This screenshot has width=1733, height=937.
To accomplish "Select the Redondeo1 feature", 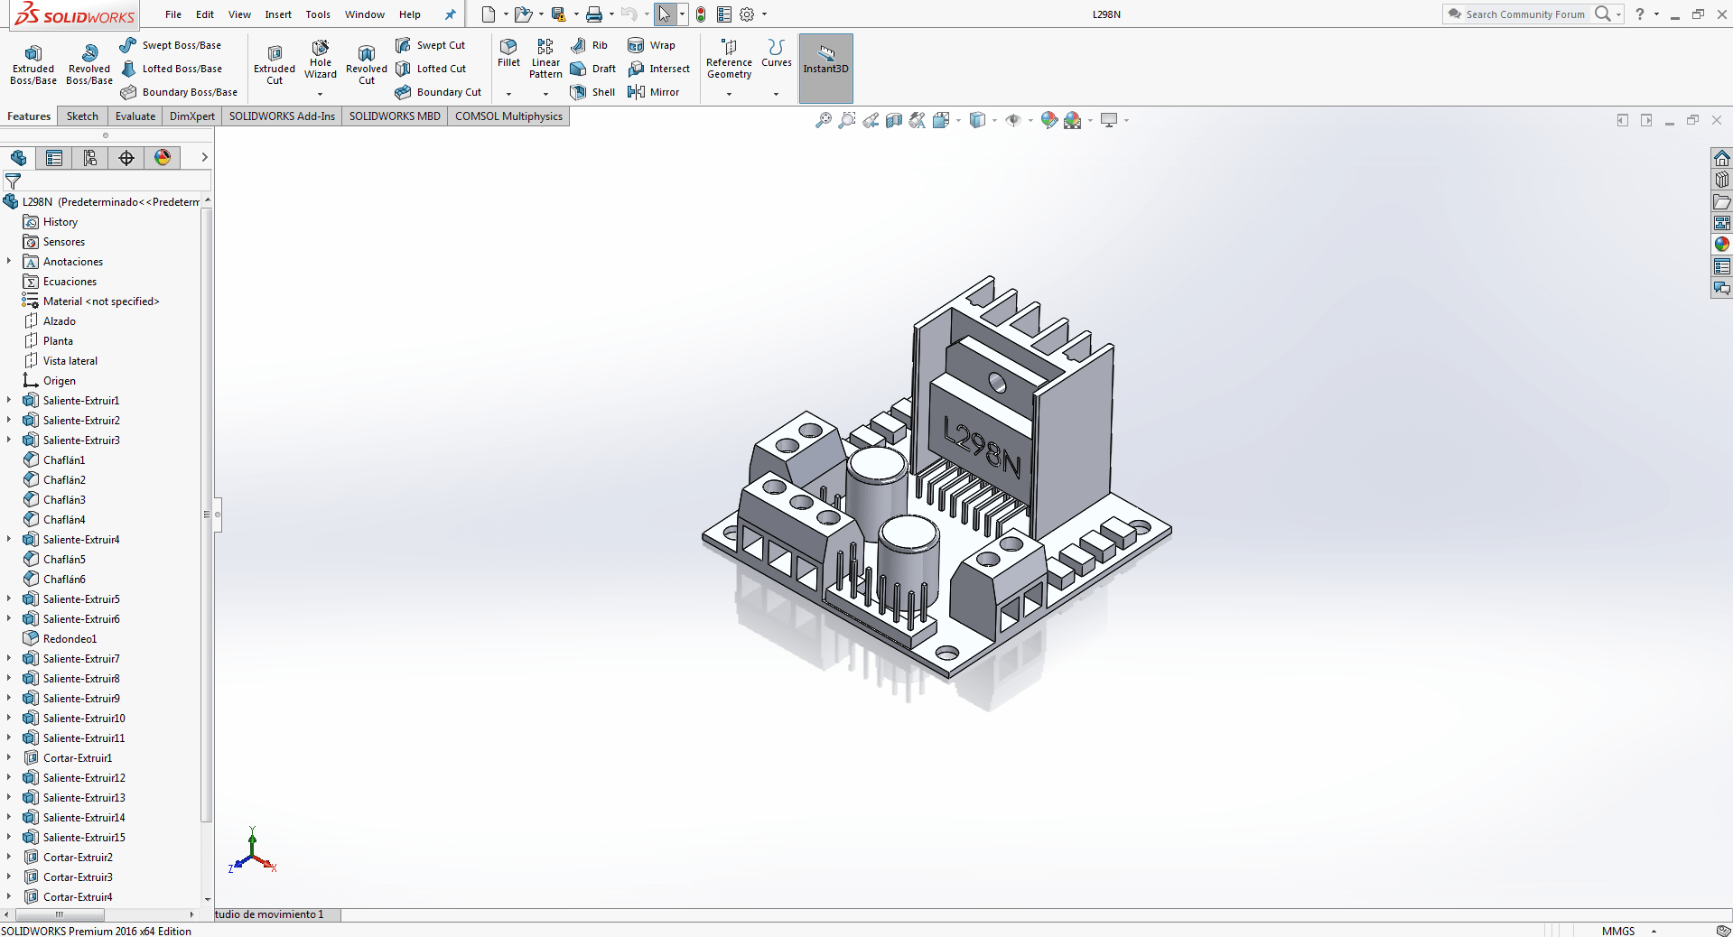I will click(x=70, y=638).
